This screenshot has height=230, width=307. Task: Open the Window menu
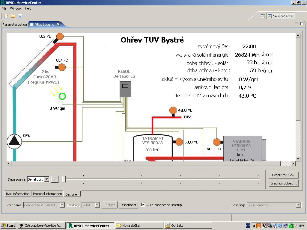[16, 8]
